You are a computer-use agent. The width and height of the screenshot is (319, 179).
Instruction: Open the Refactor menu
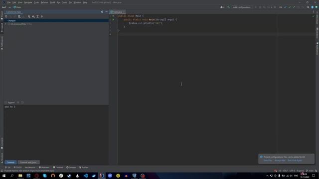(x=44, y=2)
